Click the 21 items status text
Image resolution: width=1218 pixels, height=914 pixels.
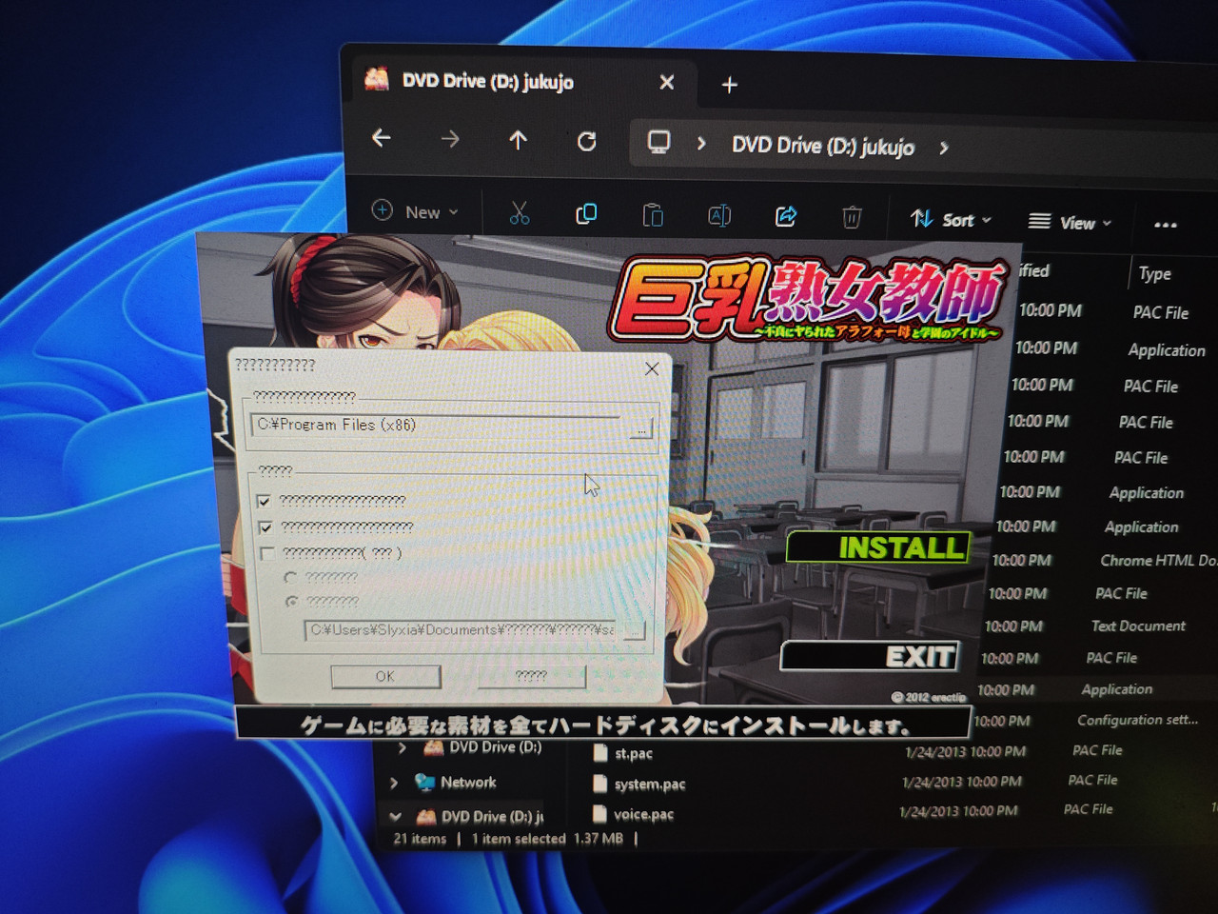pyautogui.click(x=420, y=840)
